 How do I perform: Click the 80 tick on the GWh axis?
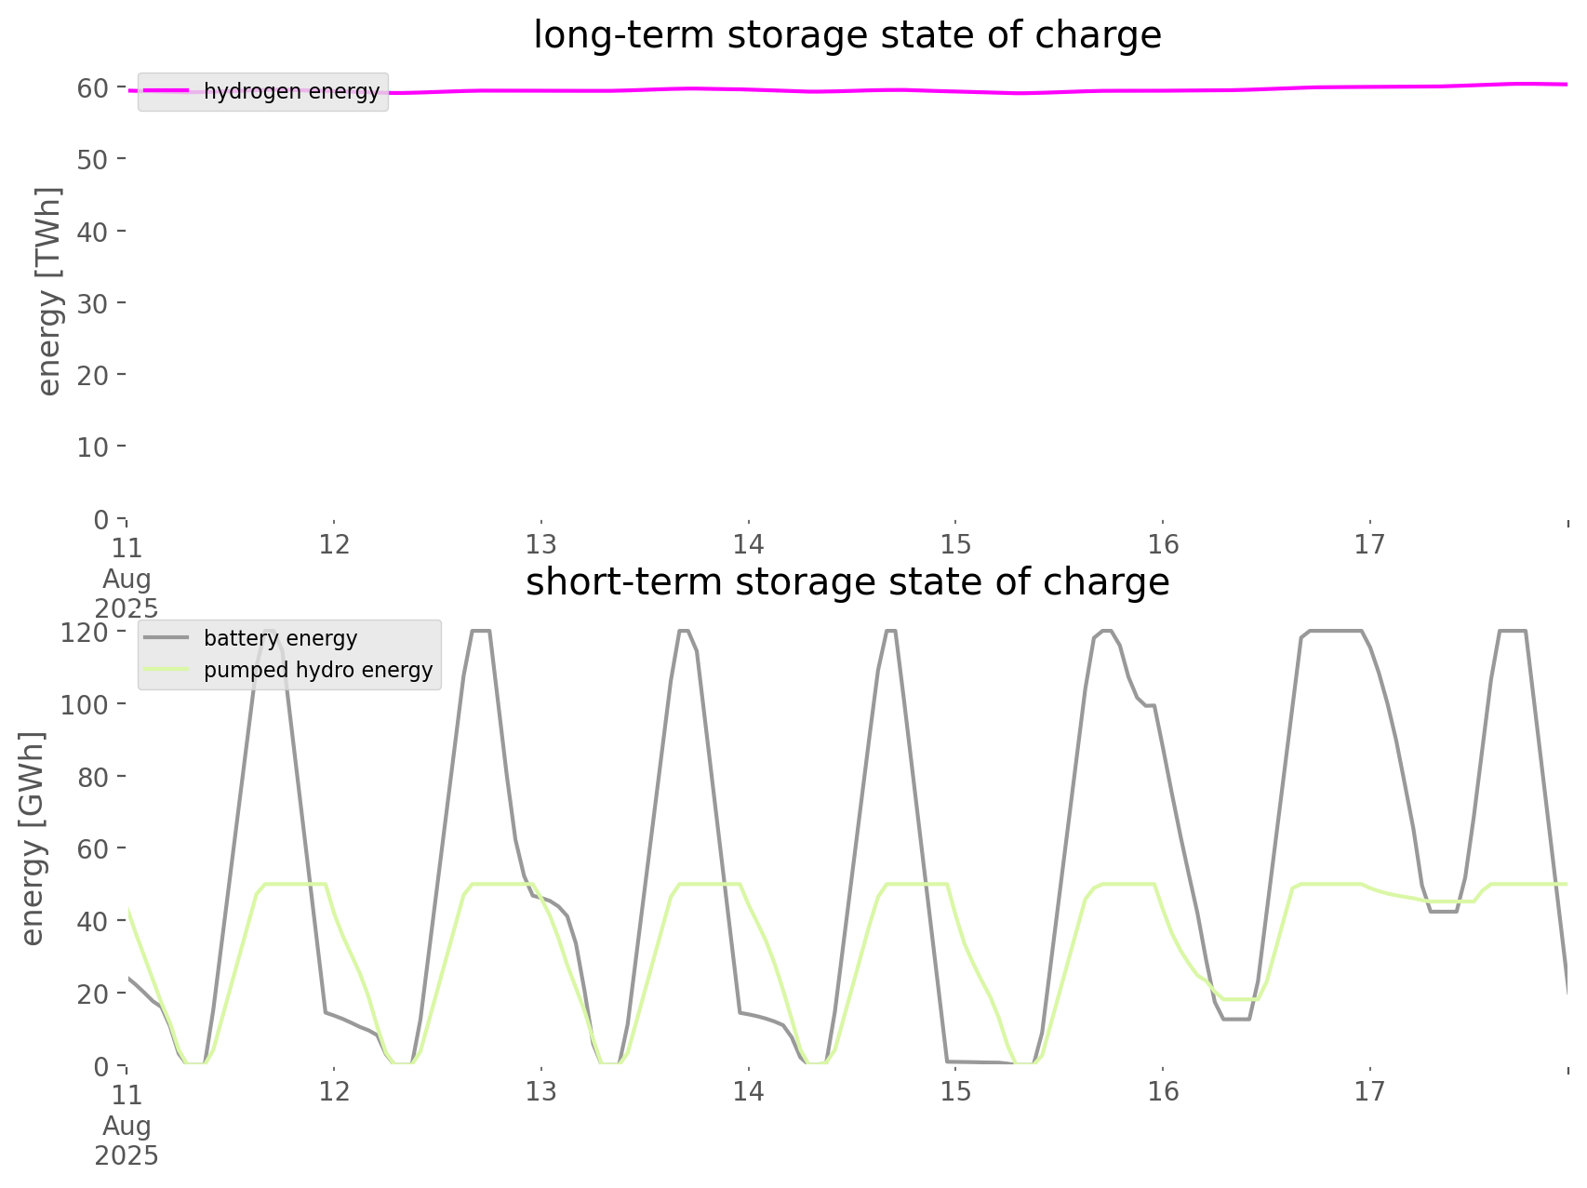[93, 777]
